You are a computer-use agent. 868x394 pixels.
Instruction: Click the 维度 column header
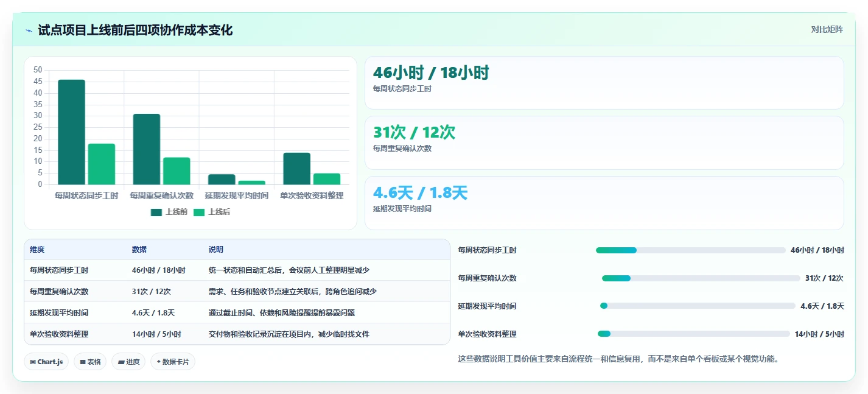[37, 250]
